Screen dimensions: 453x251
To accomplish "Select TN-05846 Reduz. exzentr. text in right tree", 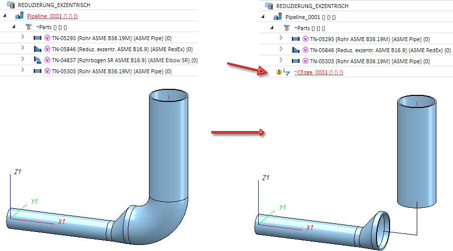I will 381,50.
